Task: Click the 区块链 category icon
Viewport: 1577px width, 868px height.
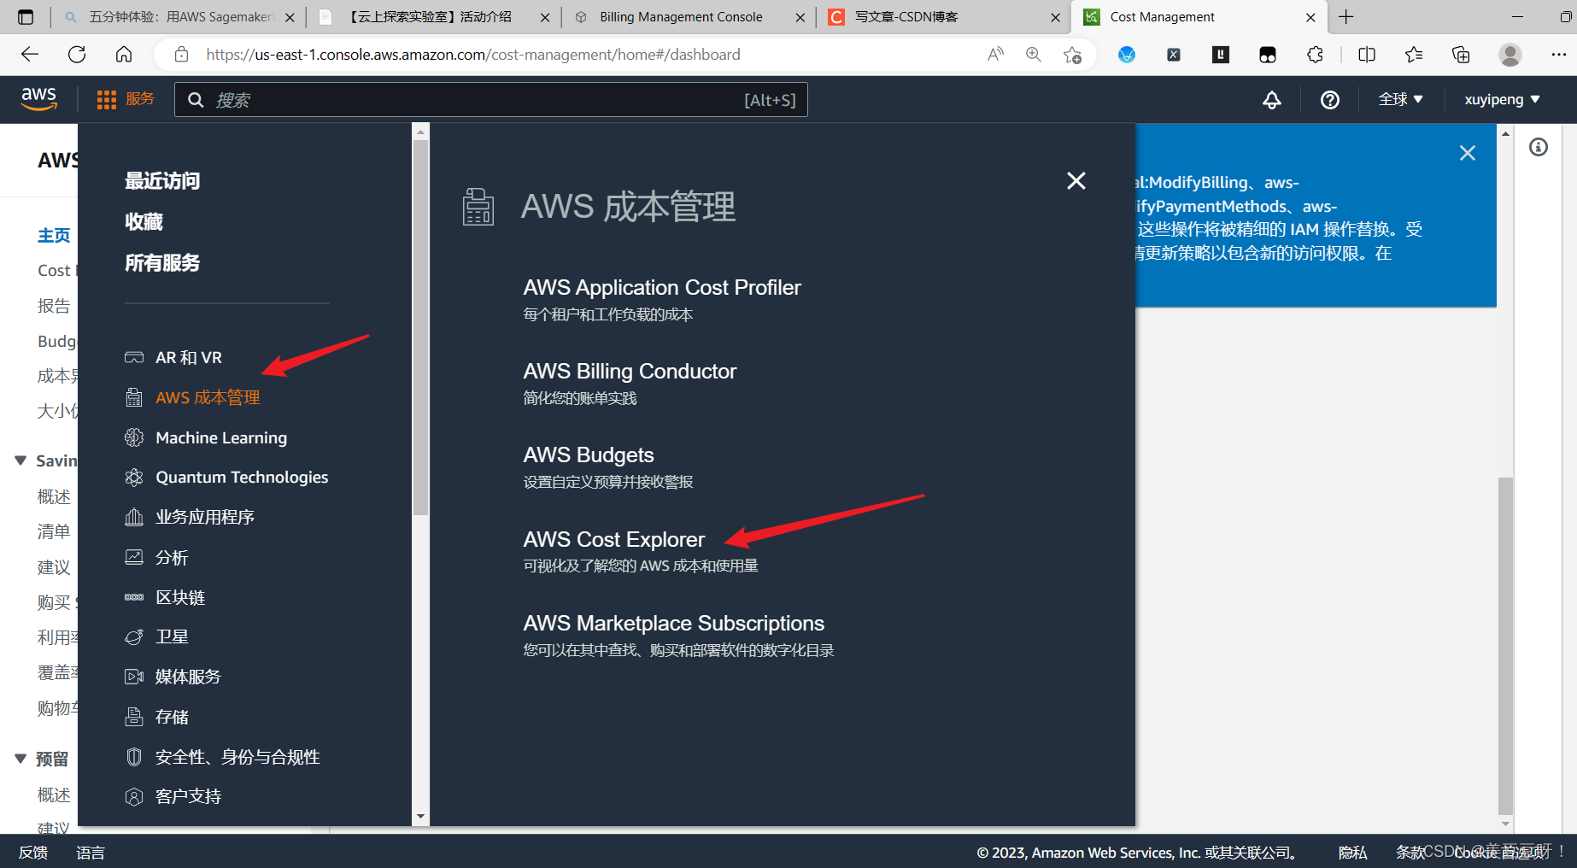Action: 134,597
